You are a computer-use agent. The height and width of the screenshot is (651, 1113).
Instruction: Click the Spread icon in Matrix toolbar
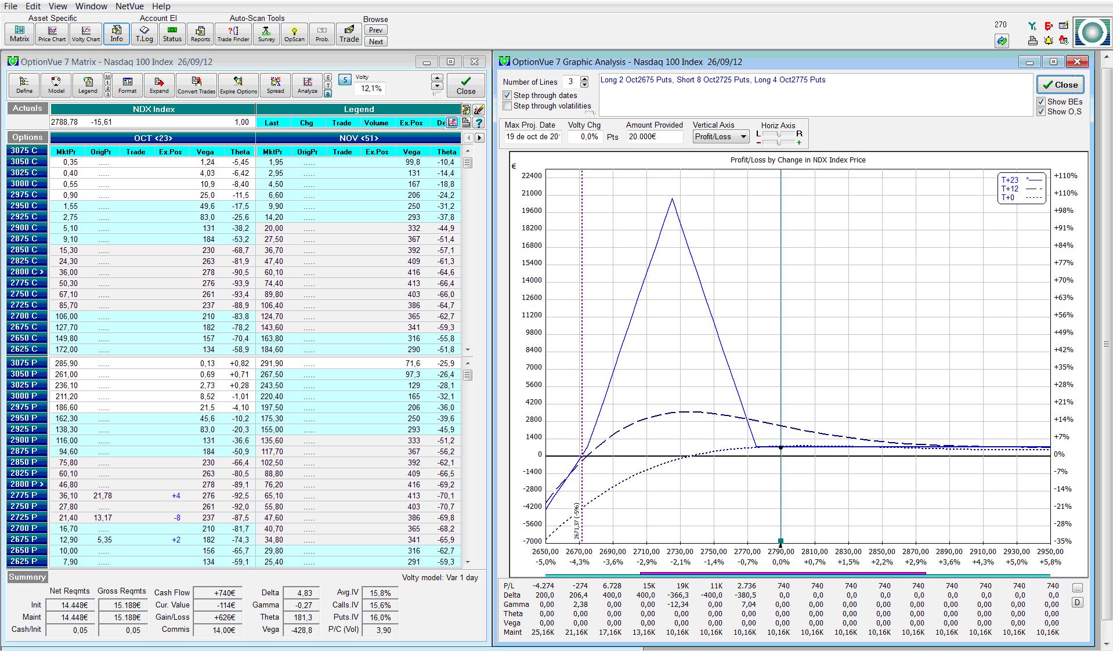275,85
